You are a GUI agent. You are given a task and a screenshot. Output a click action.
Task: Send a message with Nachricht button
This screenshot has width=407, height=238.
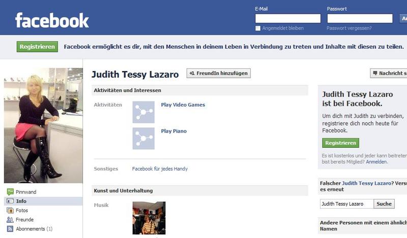pyautogui.click(x=389, y=73)
